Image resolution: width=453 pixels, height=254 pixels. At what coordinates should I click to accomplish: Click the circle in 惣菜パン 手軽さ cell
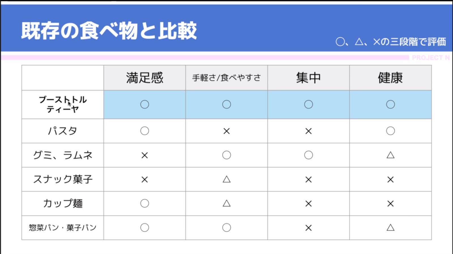(226, 227)
